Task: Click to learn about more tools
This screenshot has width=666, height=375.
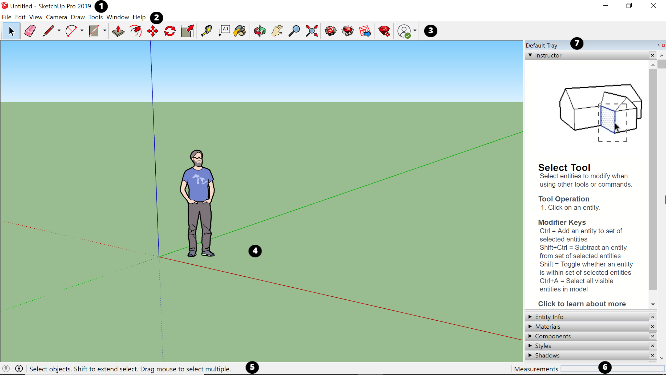Action: click(x=582, y=304)
